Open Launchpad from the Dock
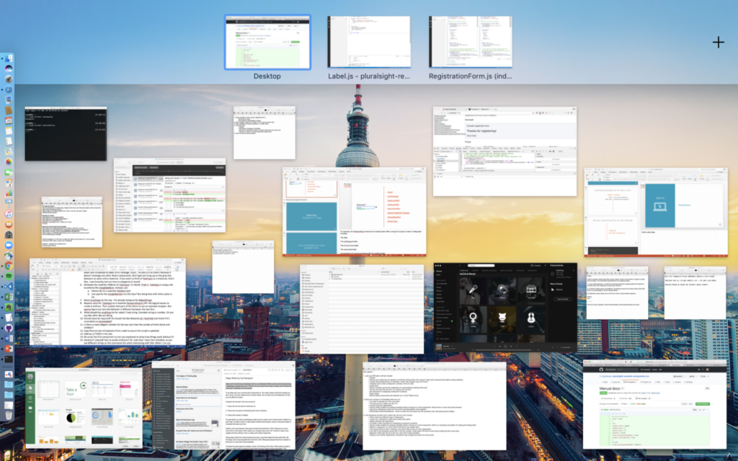Image resolution: width=738 pixels, height=461 pixels. 8,79
